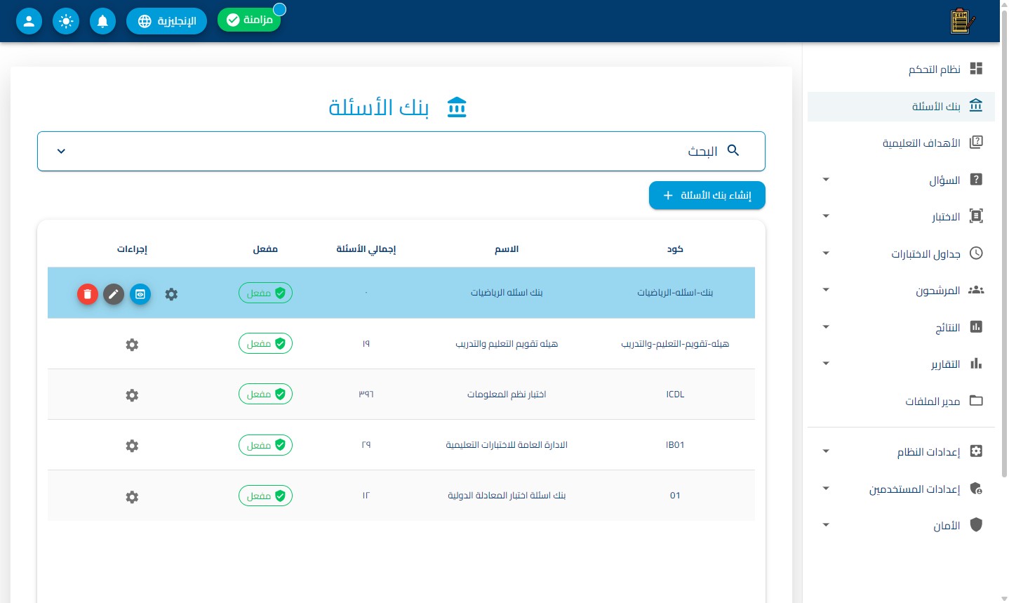Toggle مفعل status for بنك اسئلة اختبار المعادلة
1009x603 pixels.
[x=265, y=496]
